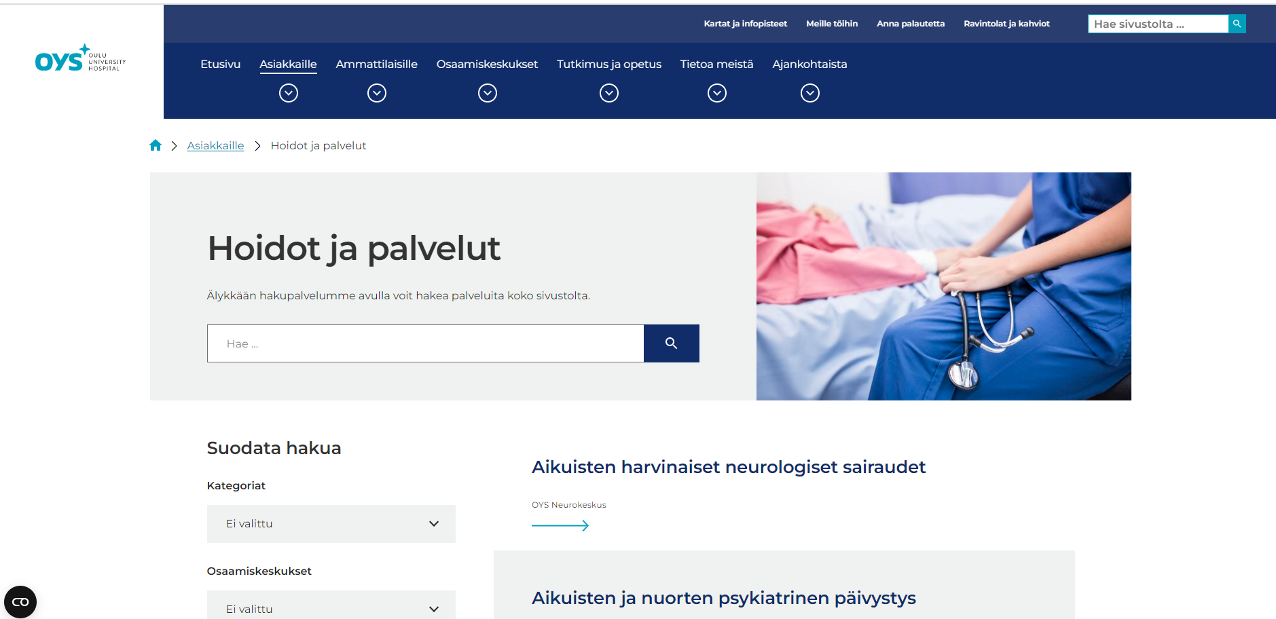Viewport: 1276px width, 619px height.
Task: Click the Asiakkaille breadcrumb link
Action: tap(215, 145)
